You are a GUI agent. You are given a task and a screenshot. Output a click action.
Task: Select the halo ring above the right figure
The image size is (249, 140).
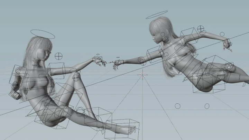157,15
